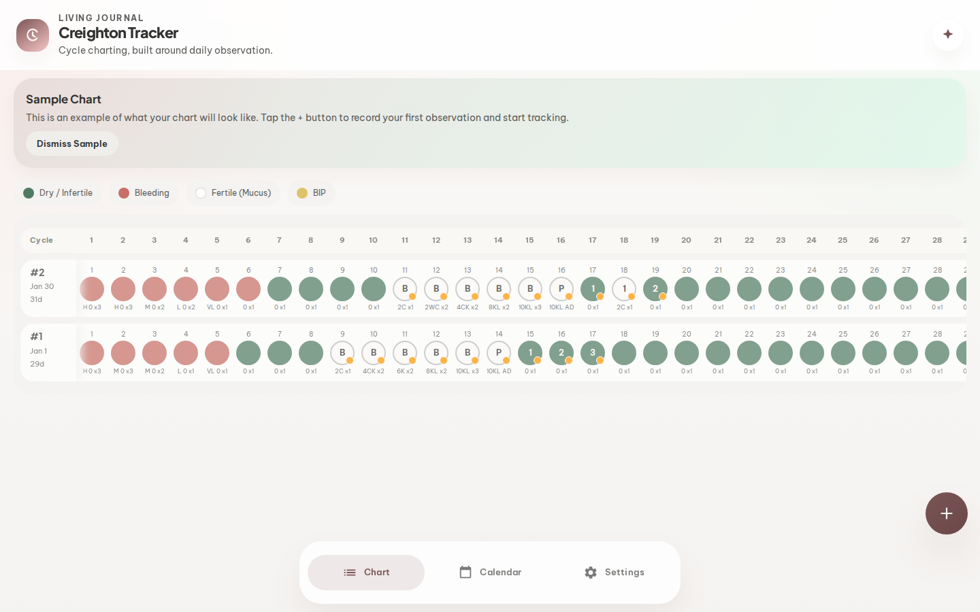Viewport: 980px width, 612px height.
Task: Click the Calendar icon in bottom bar
Action: tap(465, 573)
